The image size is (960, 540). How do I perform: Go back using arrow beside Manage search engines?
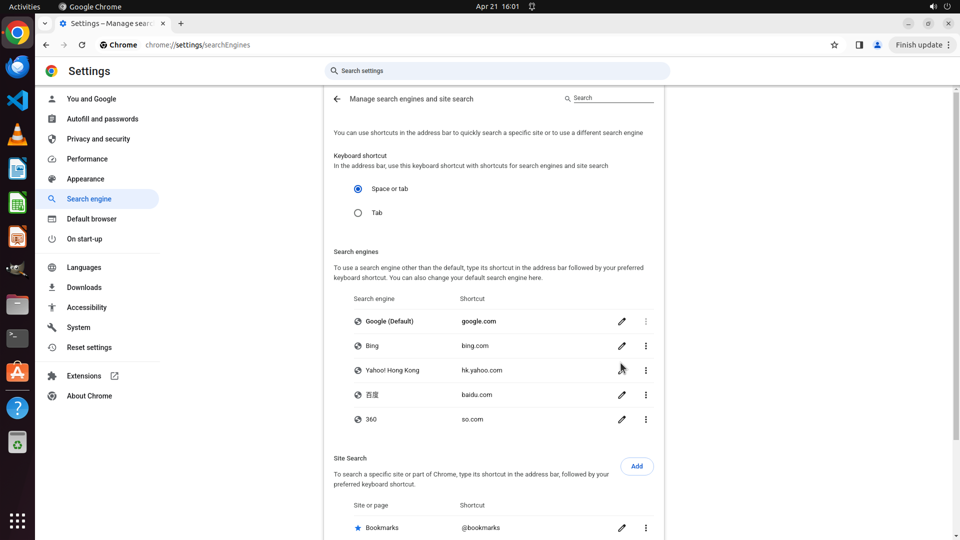337,99
